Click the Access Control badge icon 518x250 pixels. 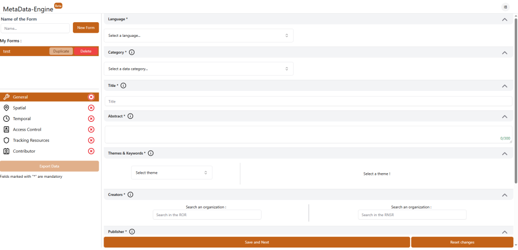pos(6,130)
